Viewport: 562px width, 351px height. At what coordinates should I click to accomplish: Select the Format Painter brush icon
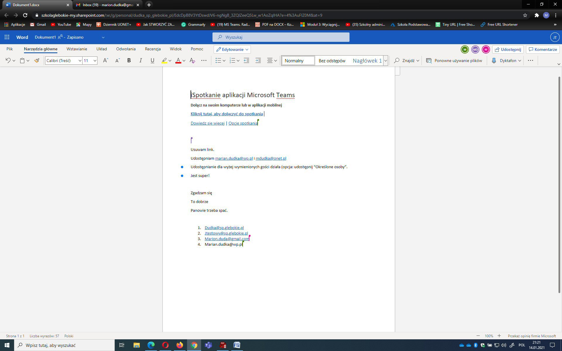37,61
